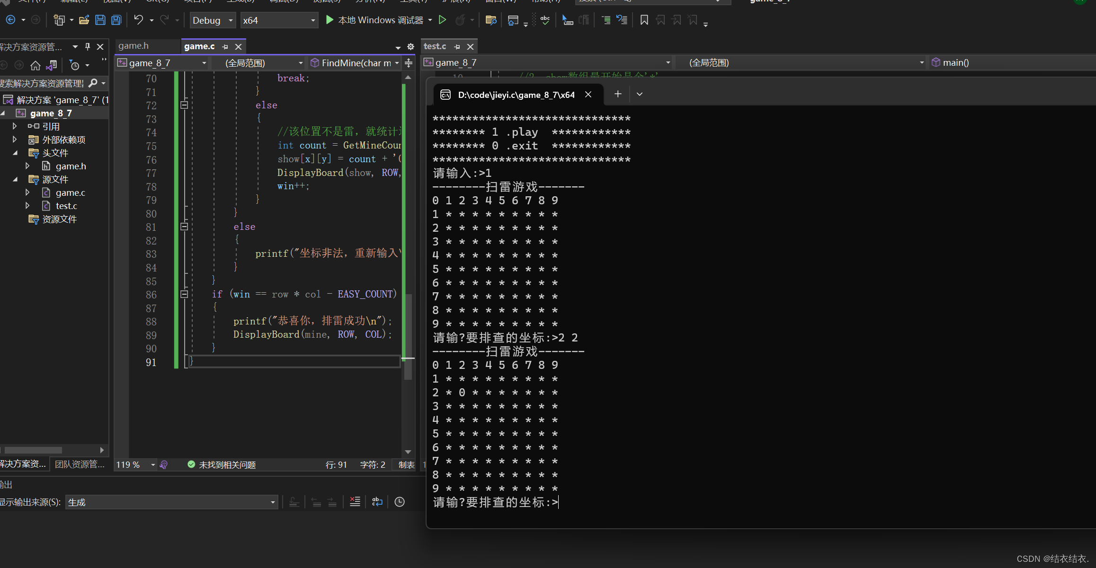Go to the previous bookmark

660,20
